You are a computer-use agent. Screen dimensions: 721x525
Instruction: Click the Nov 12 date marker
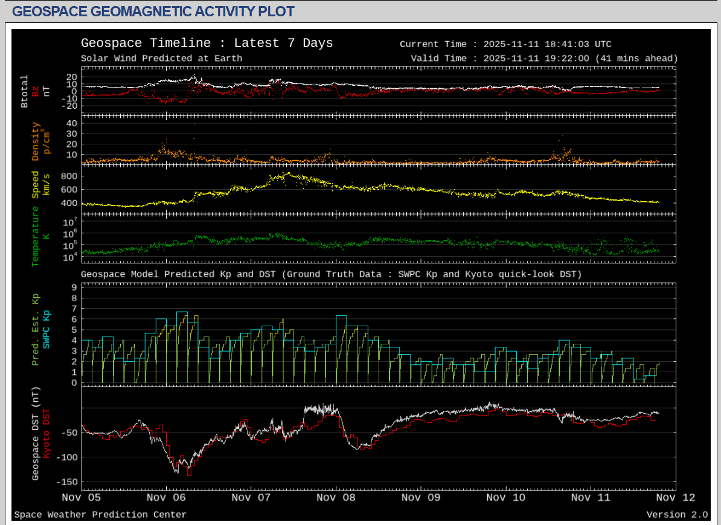click(675, 498)
